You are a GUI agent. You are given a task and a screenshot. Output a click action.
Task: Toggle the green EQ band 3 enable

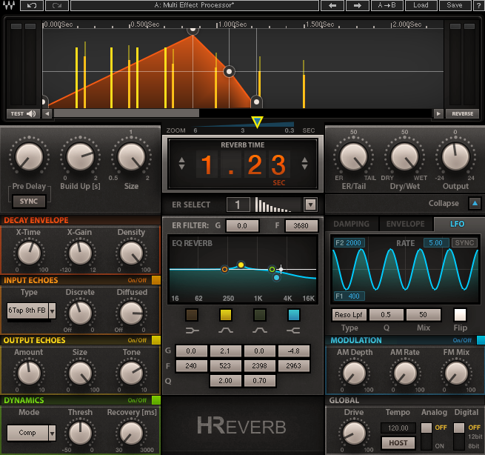tap(260, 315)
